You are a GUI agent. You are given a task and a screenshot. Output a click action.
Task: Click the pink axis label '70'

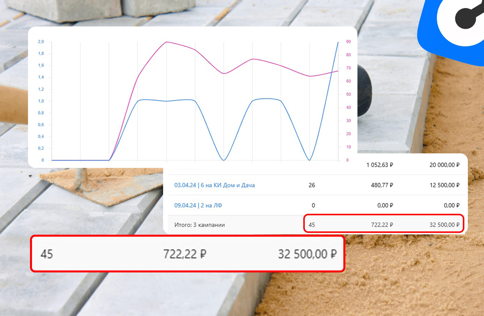pyautogui.click(x=349, y=68)
